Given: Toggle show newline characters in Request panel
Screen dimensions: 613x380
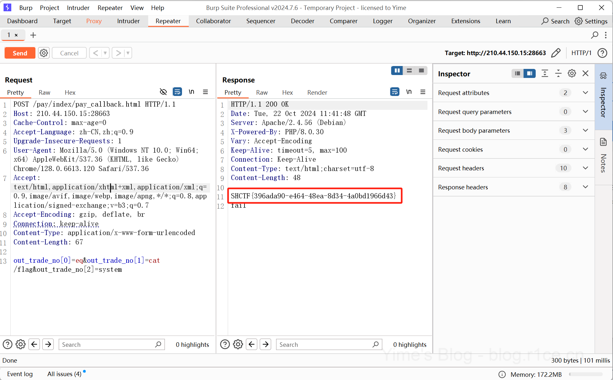Looking at the screenshot, I should coord(191,92).
